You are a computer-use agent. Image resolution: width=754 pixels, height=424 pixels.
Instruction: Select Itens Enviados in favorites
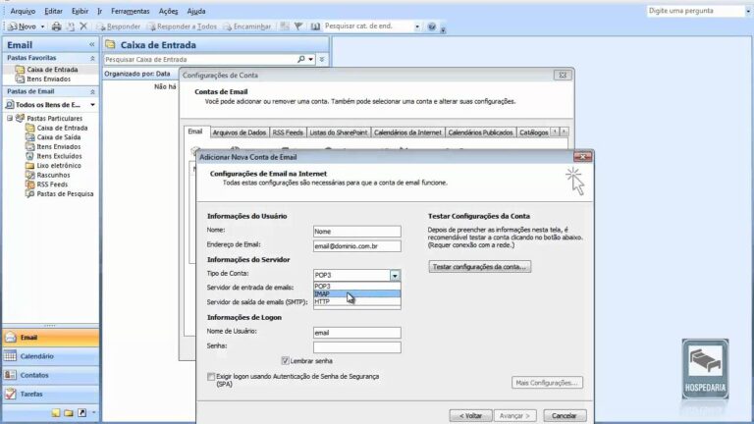43,79
